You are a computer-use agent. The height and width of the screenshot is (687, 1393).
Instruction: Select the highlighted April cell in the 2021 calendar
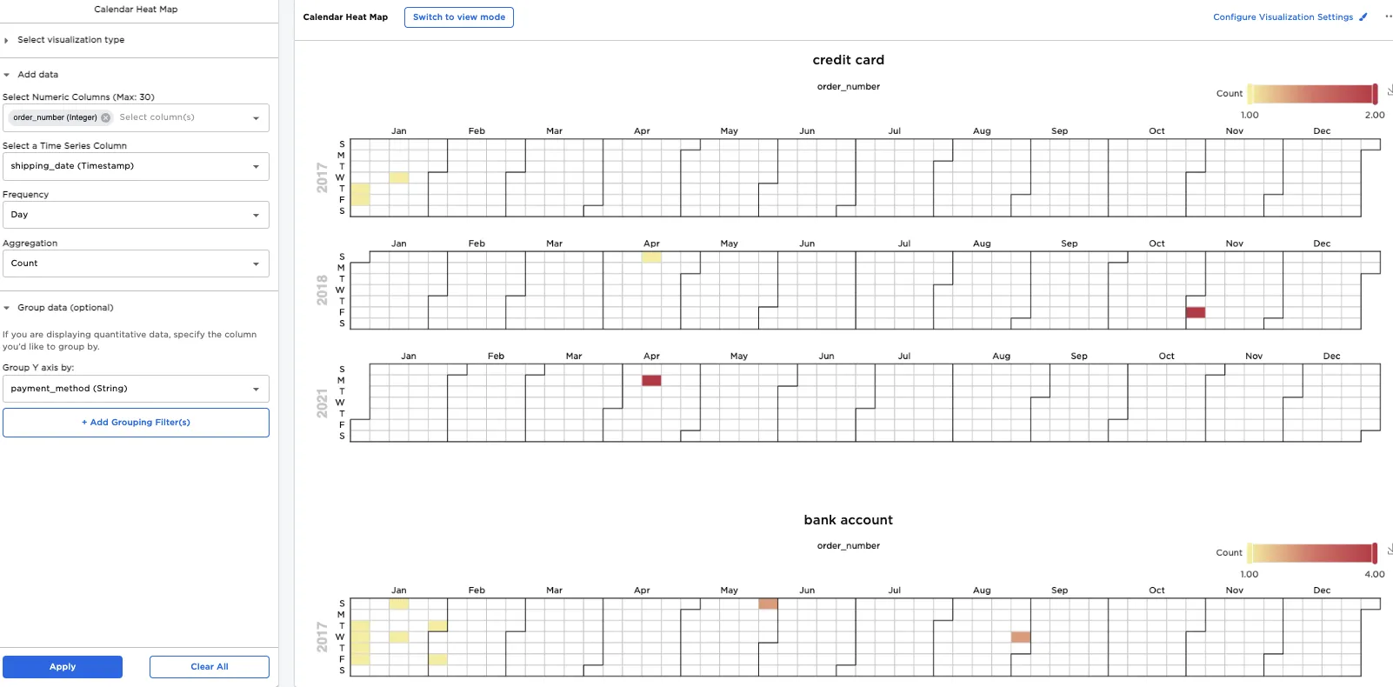650,380
